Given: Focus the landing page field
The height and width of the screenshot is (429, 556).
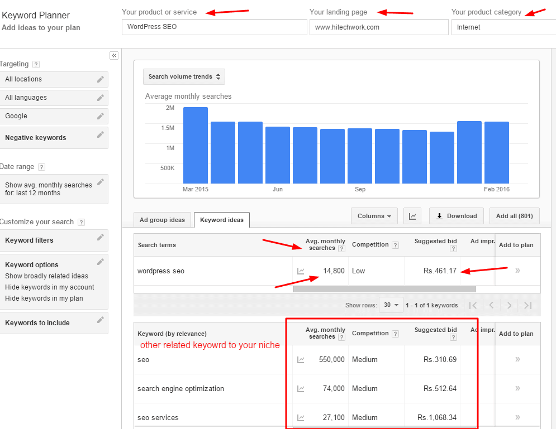Looking at the screenshot, I should [x=379, y=27].
